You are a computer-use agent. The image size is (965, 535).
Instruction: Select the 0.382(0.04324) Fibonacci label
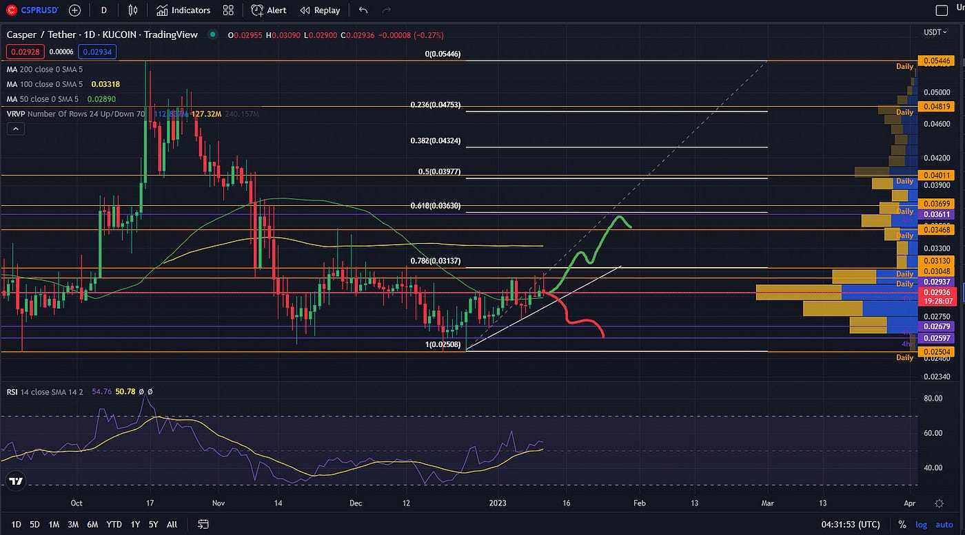(x=434, y=140)
